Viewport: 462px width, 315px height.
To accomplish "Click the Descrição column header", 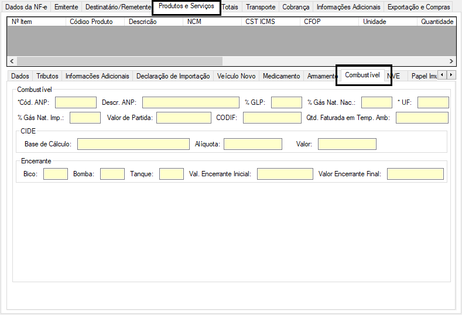I will click(153, 22).
